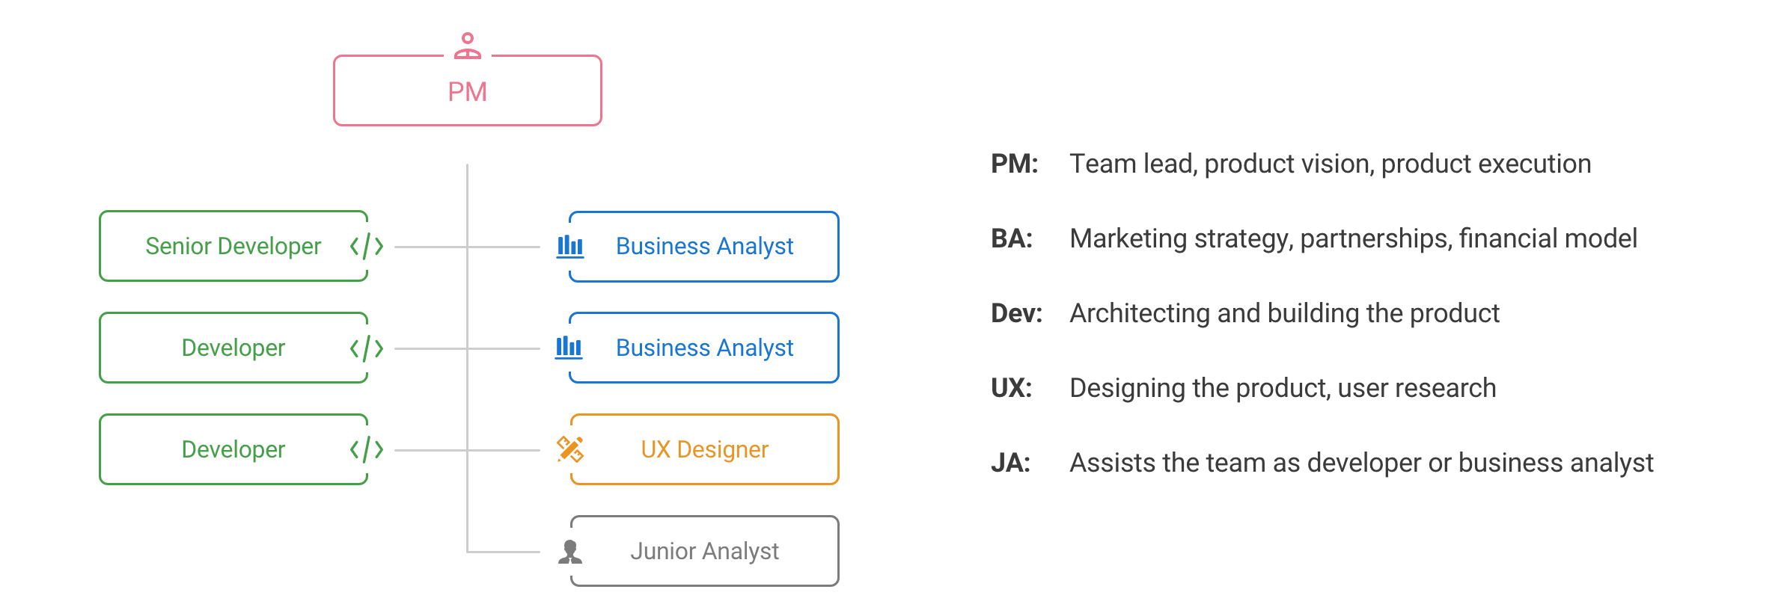Select the pink PM box

click(468, 91)
